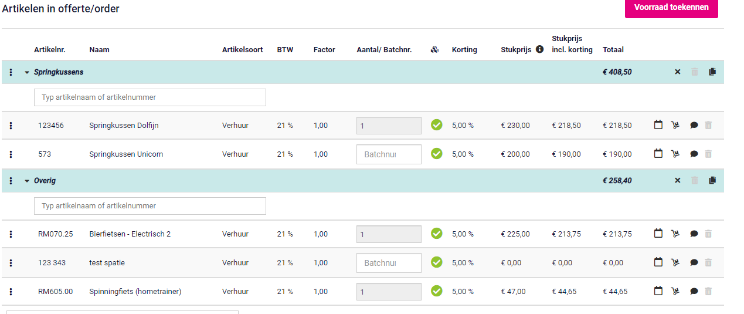Click the hand truck icon for Springkussen Unicorn

coord(675,154)
